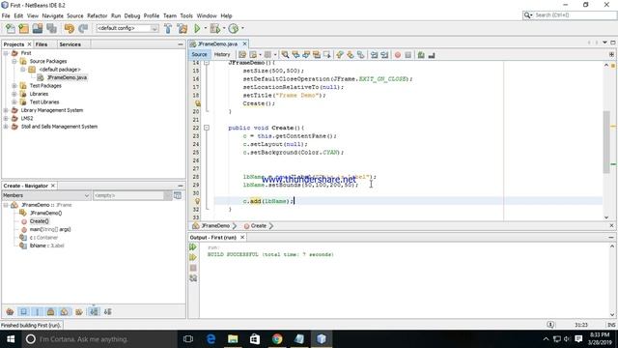Open the Debug Project dropdown arrow
Screen dimensions: 618x348
pyautogui.click(x=224, y=28)
